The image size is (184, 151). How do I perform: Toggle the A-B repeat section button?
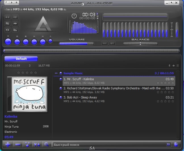[7, 17]
